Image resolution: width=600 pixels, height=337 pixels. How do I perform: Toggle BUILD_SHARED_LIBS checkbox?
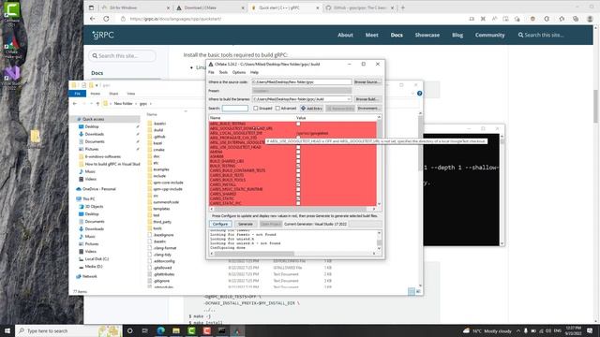pyautogui.click(x=298, y=161)
